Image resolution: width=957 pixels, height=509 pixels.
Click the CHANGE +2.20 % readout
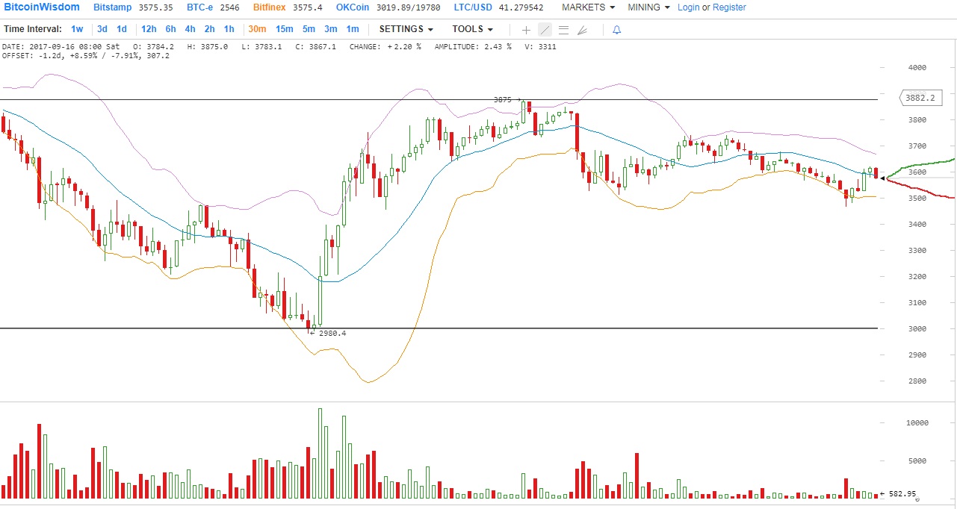pos(385,46)
